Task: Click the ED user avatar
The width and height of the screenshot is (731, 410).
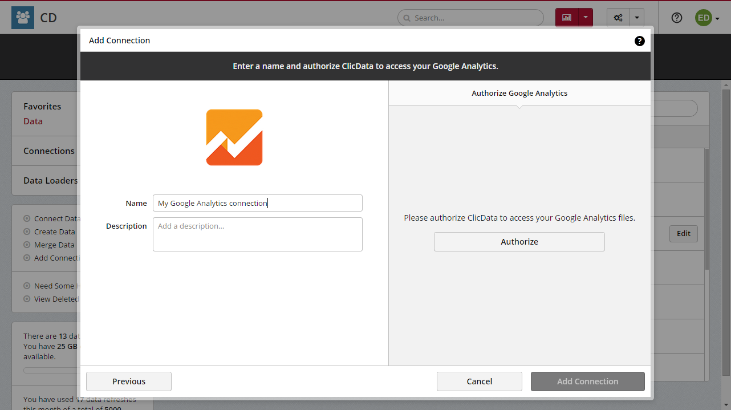Action: [704, 18]
